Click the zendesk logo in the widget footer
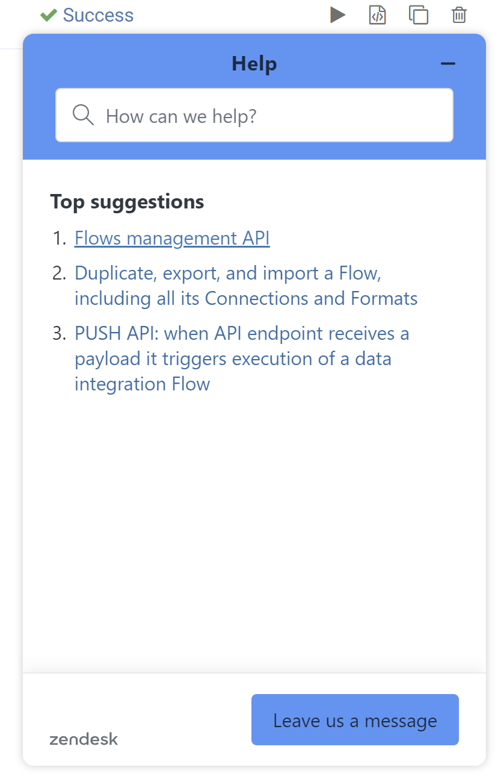 click(84, 739)
